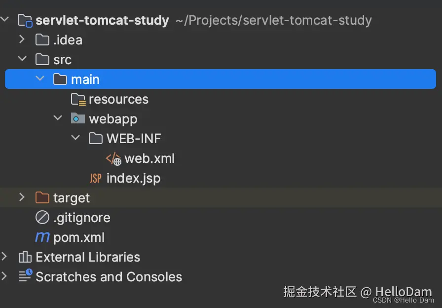
Task: Click the resources folder icon
Action: (78, 99)
